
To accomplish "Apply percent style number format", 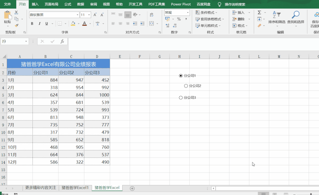I will 179,19.
